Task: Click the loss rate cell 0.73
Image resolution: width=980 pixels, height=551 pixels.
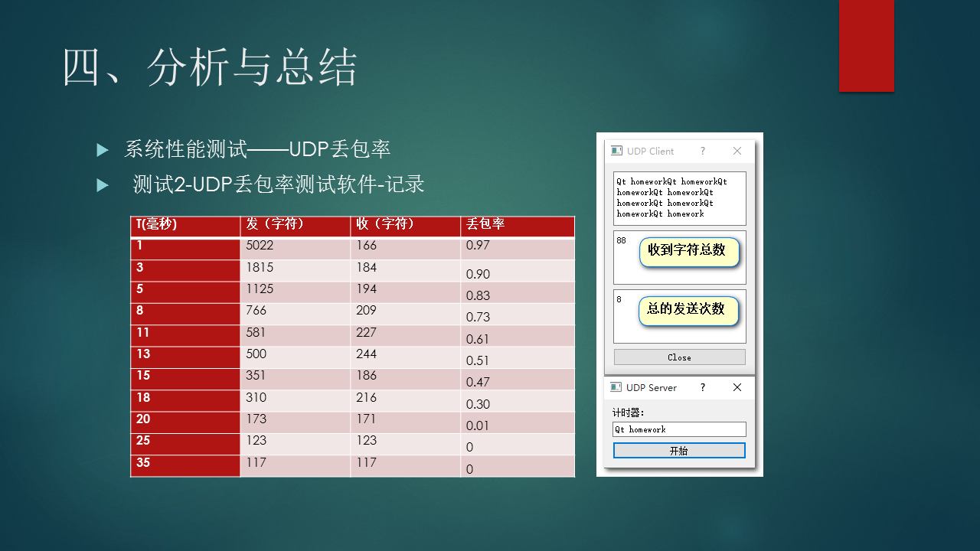Action: (518, 315)
